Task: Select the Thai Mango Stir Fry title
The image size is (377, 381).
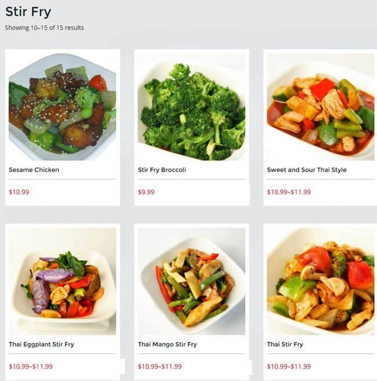Action: pos(168,344)
